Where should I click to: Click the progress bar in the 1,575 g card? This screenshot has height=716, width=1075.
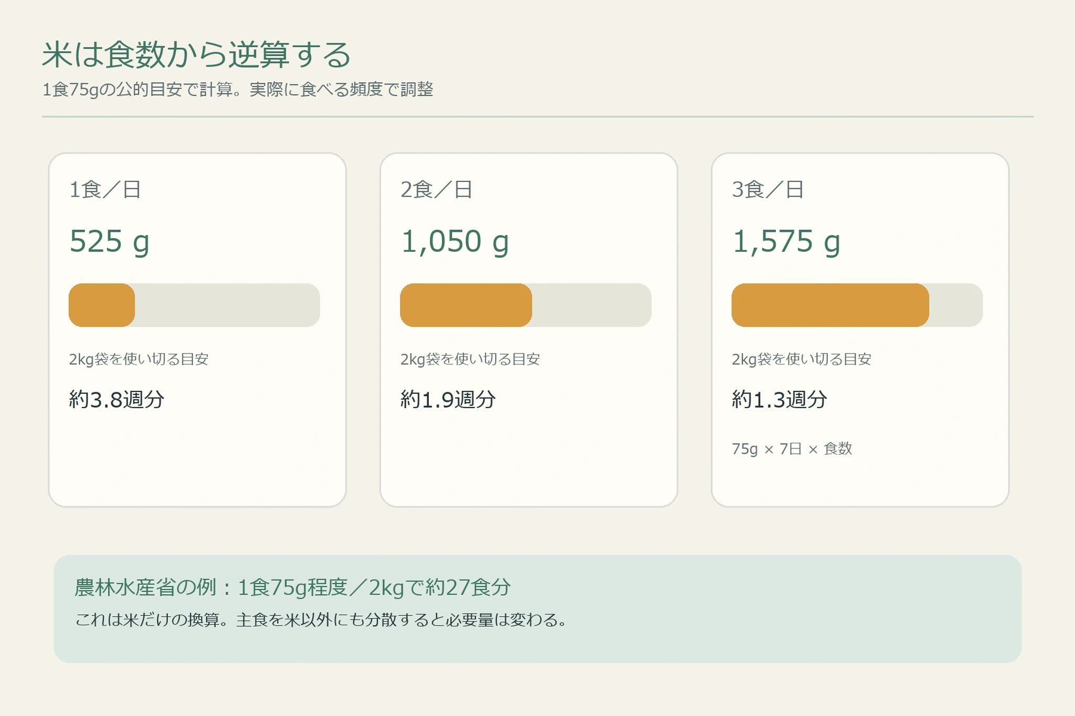point(857,305)
